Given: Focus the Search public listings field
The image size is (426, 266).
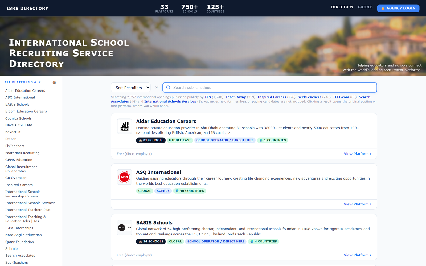Looking at the screenshot, I should coord(270,88).
